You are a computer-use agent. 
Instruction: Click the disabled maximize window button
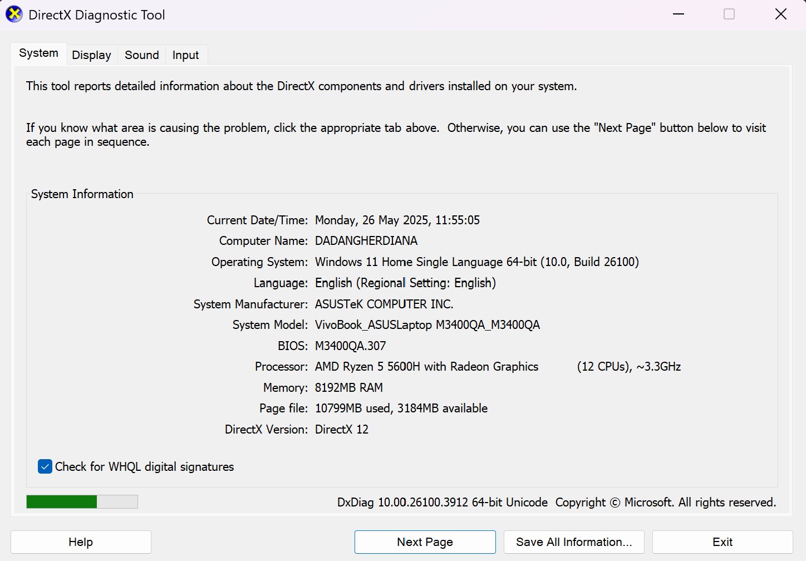tap(729, 14)
